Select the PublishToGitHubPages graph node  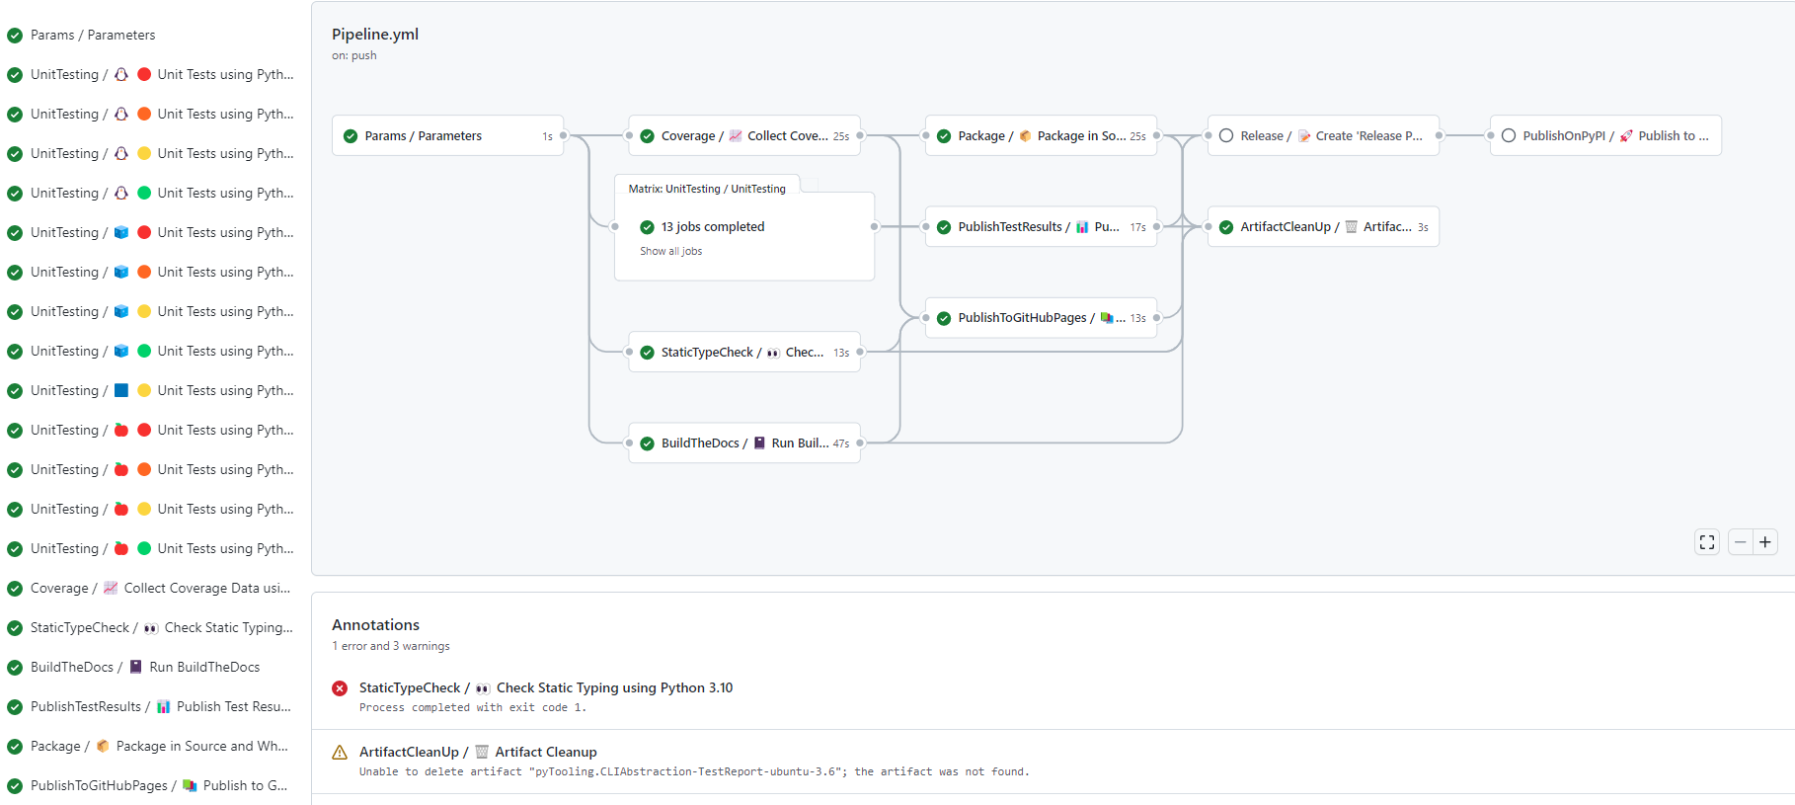click(1040, 318)
